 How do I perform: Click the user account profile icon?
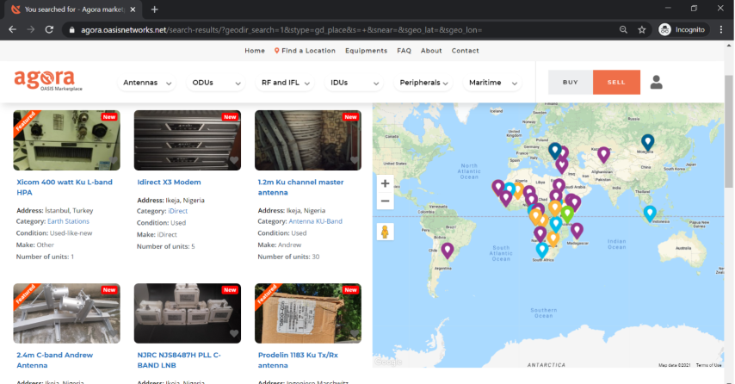tap(657, 82)
